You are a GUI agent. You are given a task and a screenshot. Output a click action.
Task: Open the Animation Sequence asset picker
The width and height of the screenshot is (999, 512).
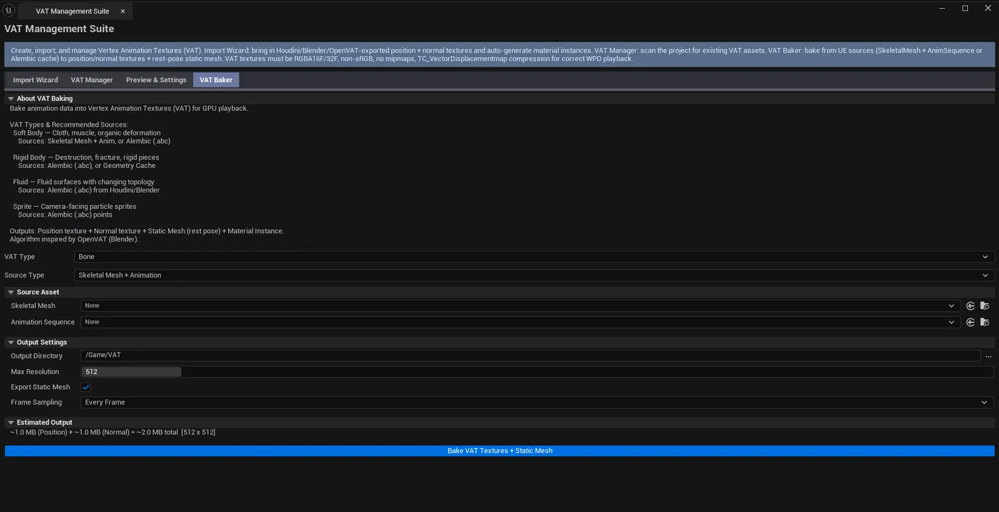pos(520,323)
